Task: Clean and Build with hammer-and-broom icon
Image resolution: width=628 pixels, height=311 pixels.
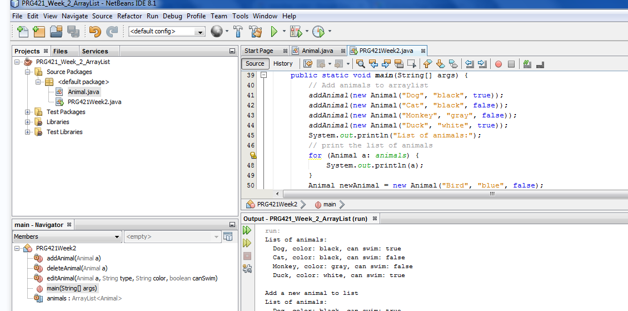Action: pos(256,31)
